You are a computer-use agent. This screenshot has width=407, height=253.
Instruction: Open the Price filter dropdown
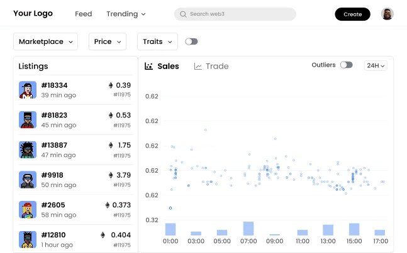[107, 41]
